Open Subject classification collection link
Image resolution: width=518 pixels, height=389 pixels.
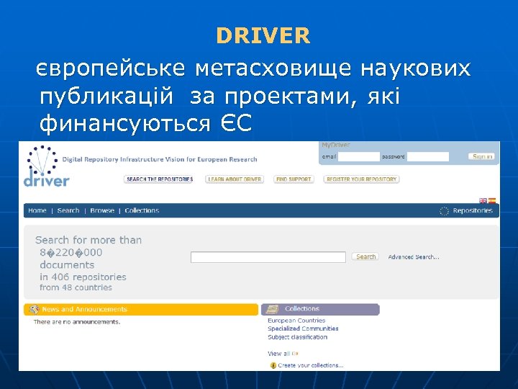[298, 337]
